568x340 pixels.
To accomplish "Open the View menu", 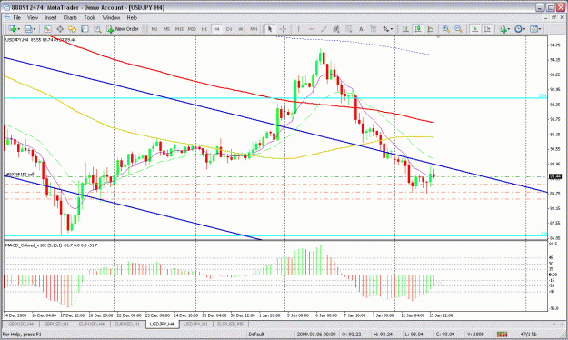I will 33,17.
